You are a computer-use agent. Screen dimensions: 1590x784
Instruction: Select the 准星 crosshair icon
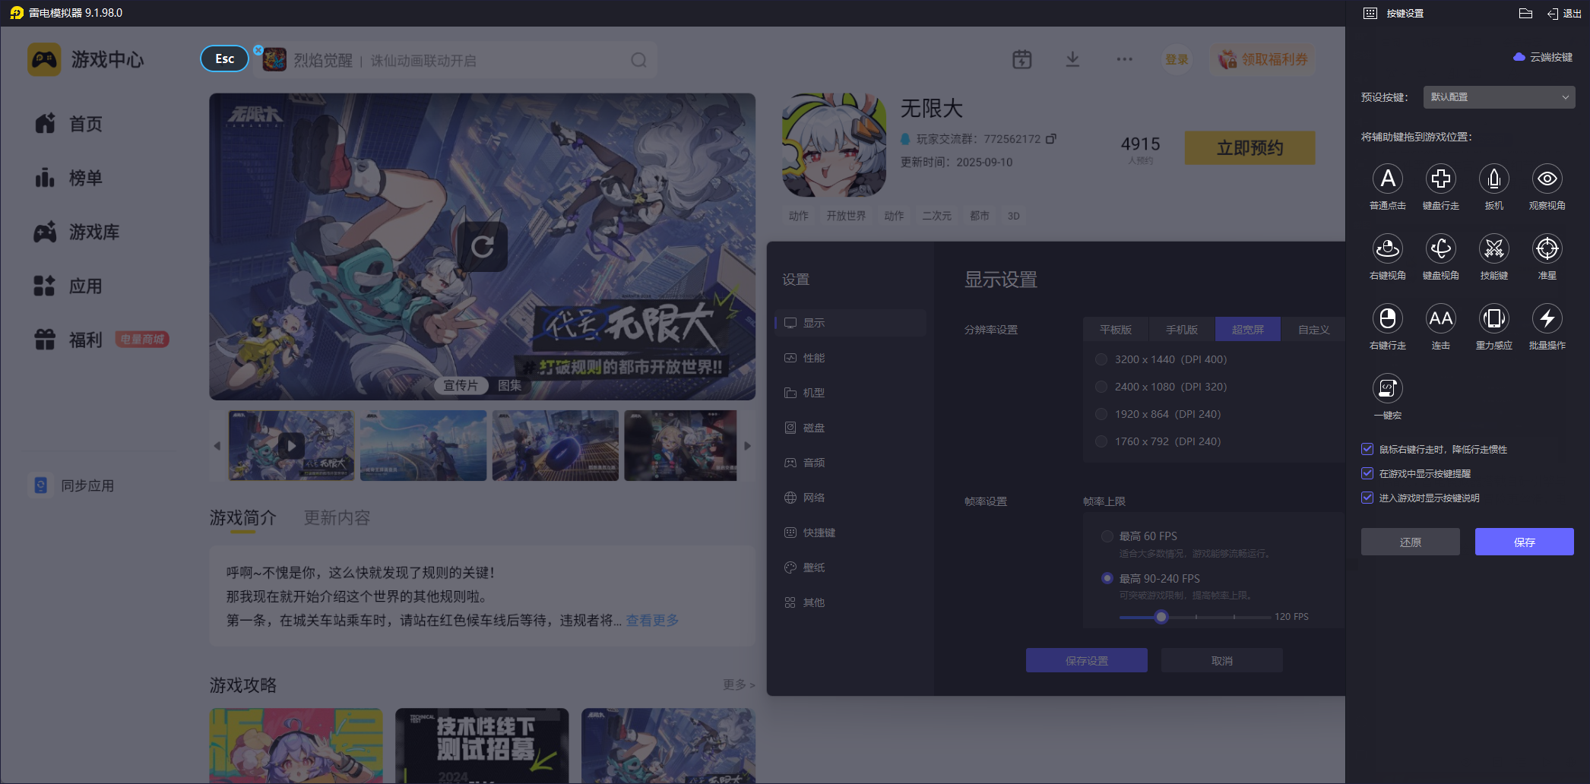tap(1547, 249)
